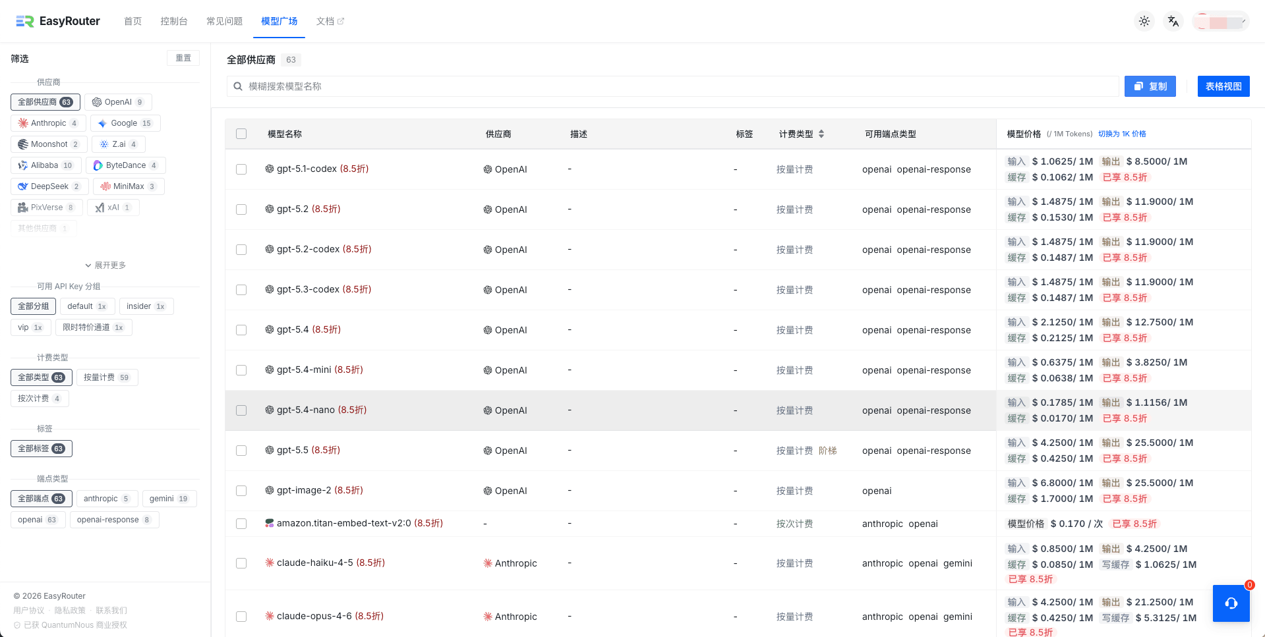The height and width of the screenshot is (637, 1265).
Task: Filter by OpenAI provider chip
Action: [x=118, y=102]
